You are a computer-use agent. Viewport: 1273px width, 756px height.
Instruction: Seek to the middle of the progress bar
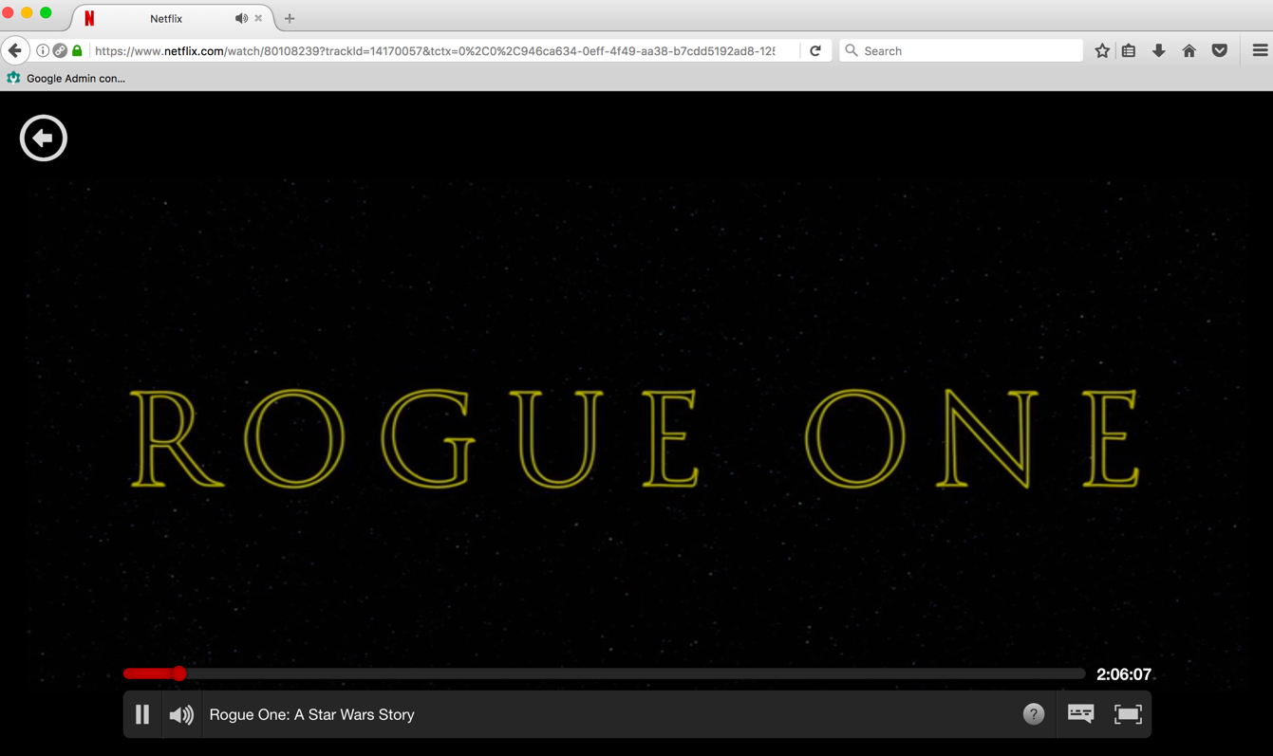pyautogui.click(x=604, y=673)
